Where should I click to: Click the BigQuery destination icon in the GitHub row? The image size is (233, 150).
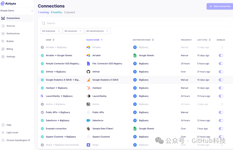135,72
